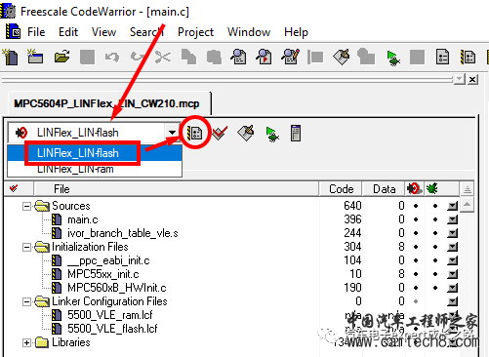Open the Project Inspector icon in the project toolbar
Viewport: 489px width, 357px height.
point(296,133)
